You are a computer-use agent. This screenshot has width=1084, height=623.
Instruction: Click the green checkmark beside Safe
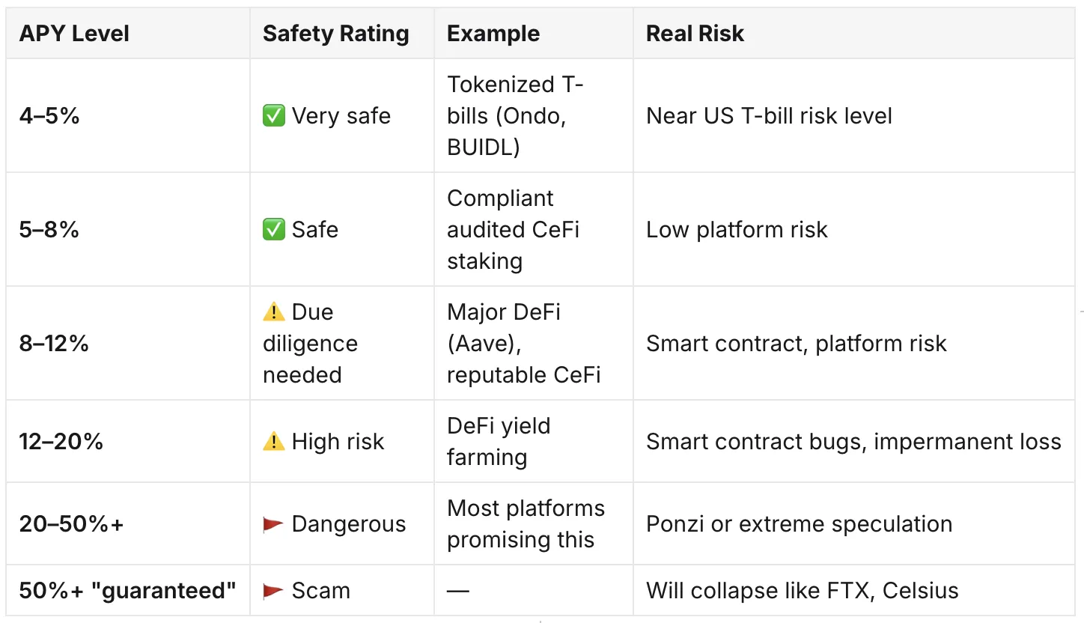click(x=274, y=229)
